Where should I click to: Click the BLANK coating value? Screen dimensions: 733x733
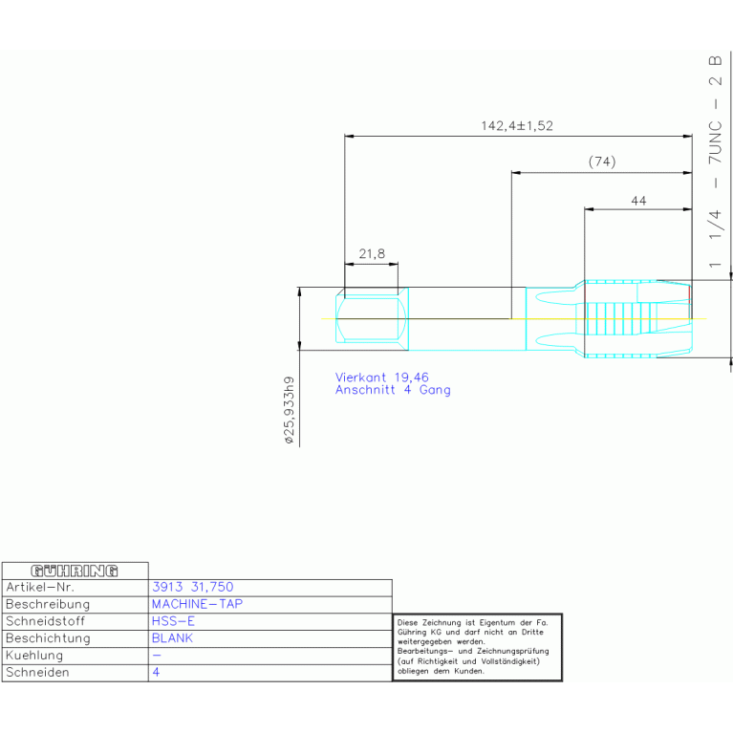pyautogui.click(x=172, y=638)
